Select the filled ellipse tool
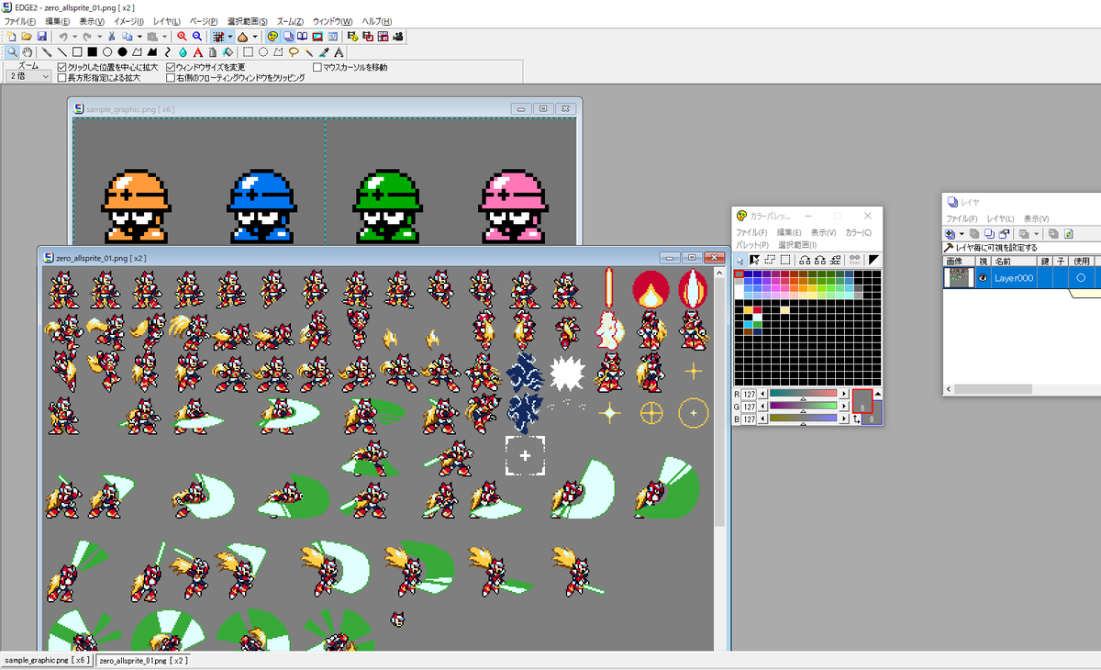Image resolution: width=1101 pixels, height=670 pixels. 122,52
